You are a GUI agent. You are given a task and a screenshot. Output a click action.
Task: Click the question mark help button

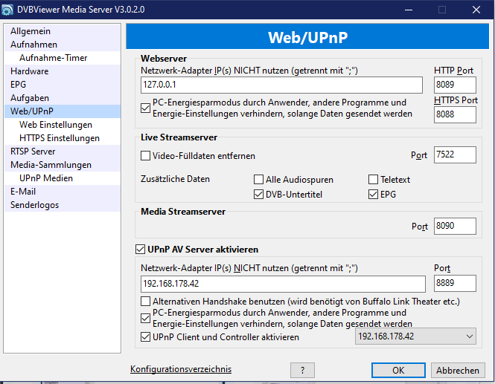tap(302, 370)
